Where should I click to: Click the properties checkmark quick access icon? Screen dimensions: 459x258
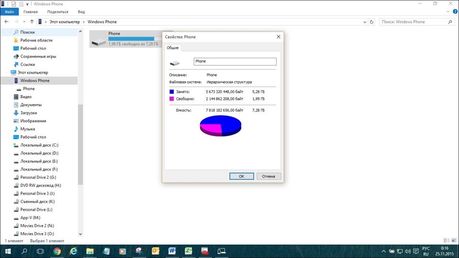pyautogui.click(x=13, y=4)
